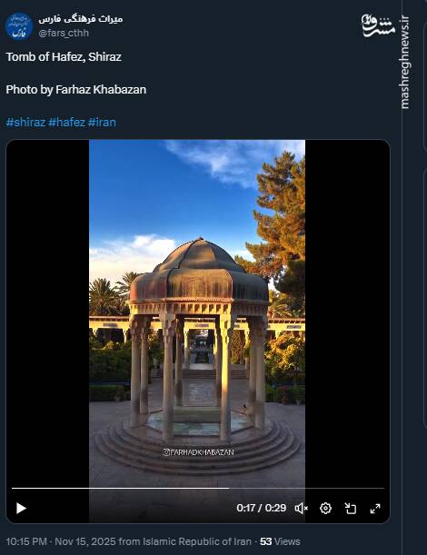Click the @FARHADKHABAZAN video watermark
The image size is (427, 555).
(198, 452)
